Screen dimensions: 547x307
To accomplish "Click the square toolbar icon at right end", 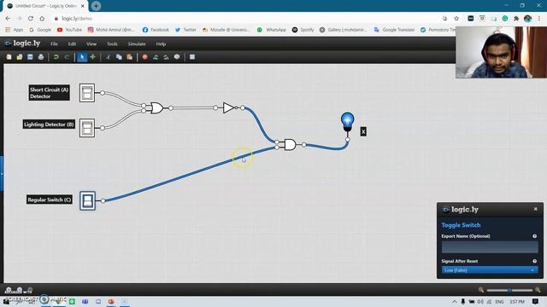I will 192,57.
